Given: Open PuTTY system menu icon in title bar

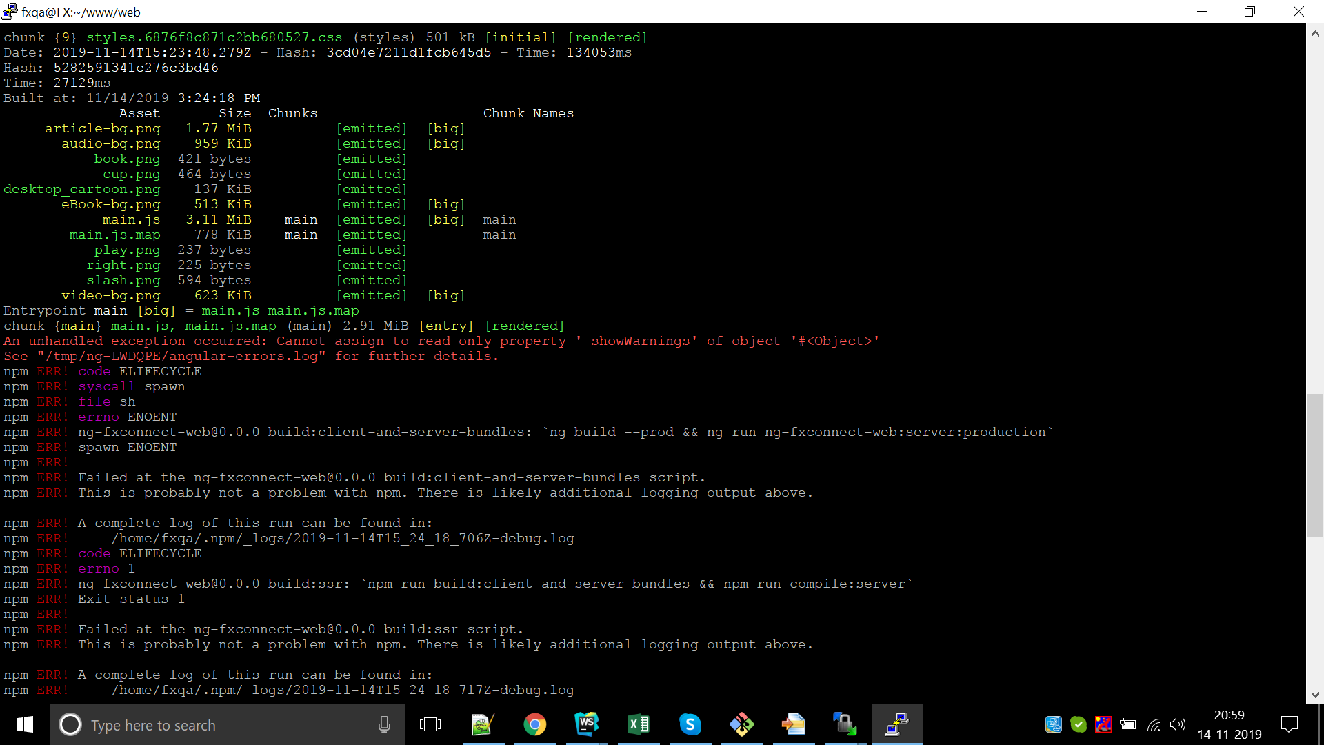Looking at the screenshot, I should tap(10, 11).
